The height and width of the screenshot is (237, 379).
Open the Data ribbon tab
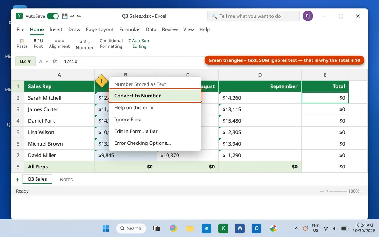[x=151, y=29]
